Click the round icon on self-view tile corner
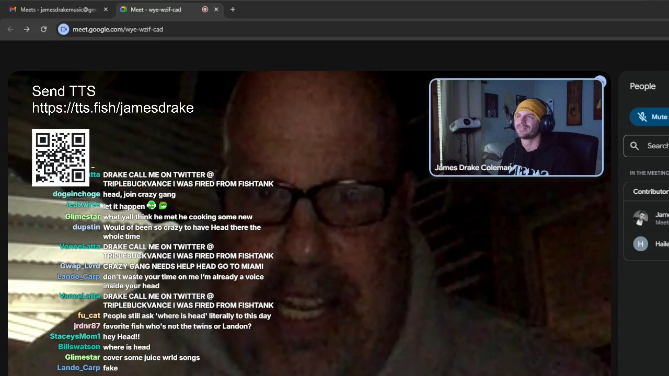Viewport: 669px width, 376px height. coord(600,81)
